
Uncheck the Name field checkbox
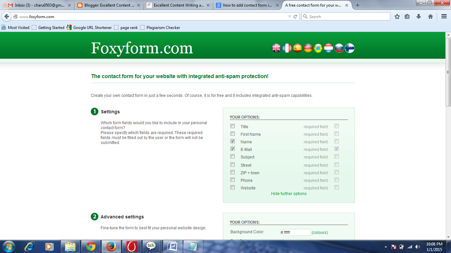click(x=233, y=141)
